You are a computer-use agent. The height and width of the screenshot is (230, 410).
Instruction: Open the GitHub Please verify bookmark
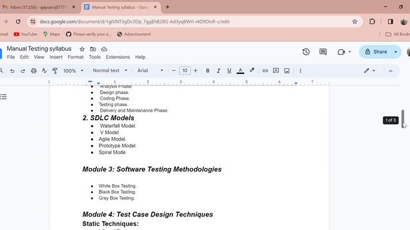click(88, 34)
